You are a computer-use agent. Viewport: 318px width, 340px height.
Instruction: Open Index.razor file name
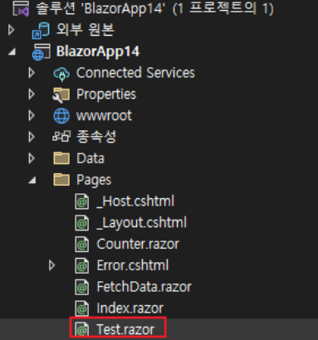[x=130, y=308]
